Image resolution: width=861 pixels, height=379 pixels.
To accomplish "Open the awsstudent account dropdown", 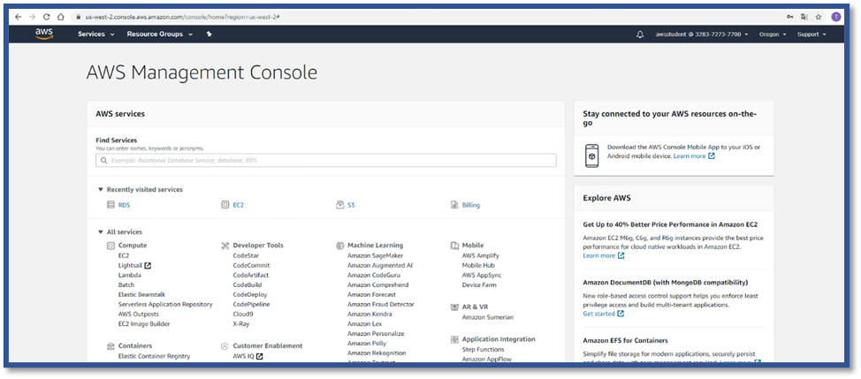I will tap(702, 34).
